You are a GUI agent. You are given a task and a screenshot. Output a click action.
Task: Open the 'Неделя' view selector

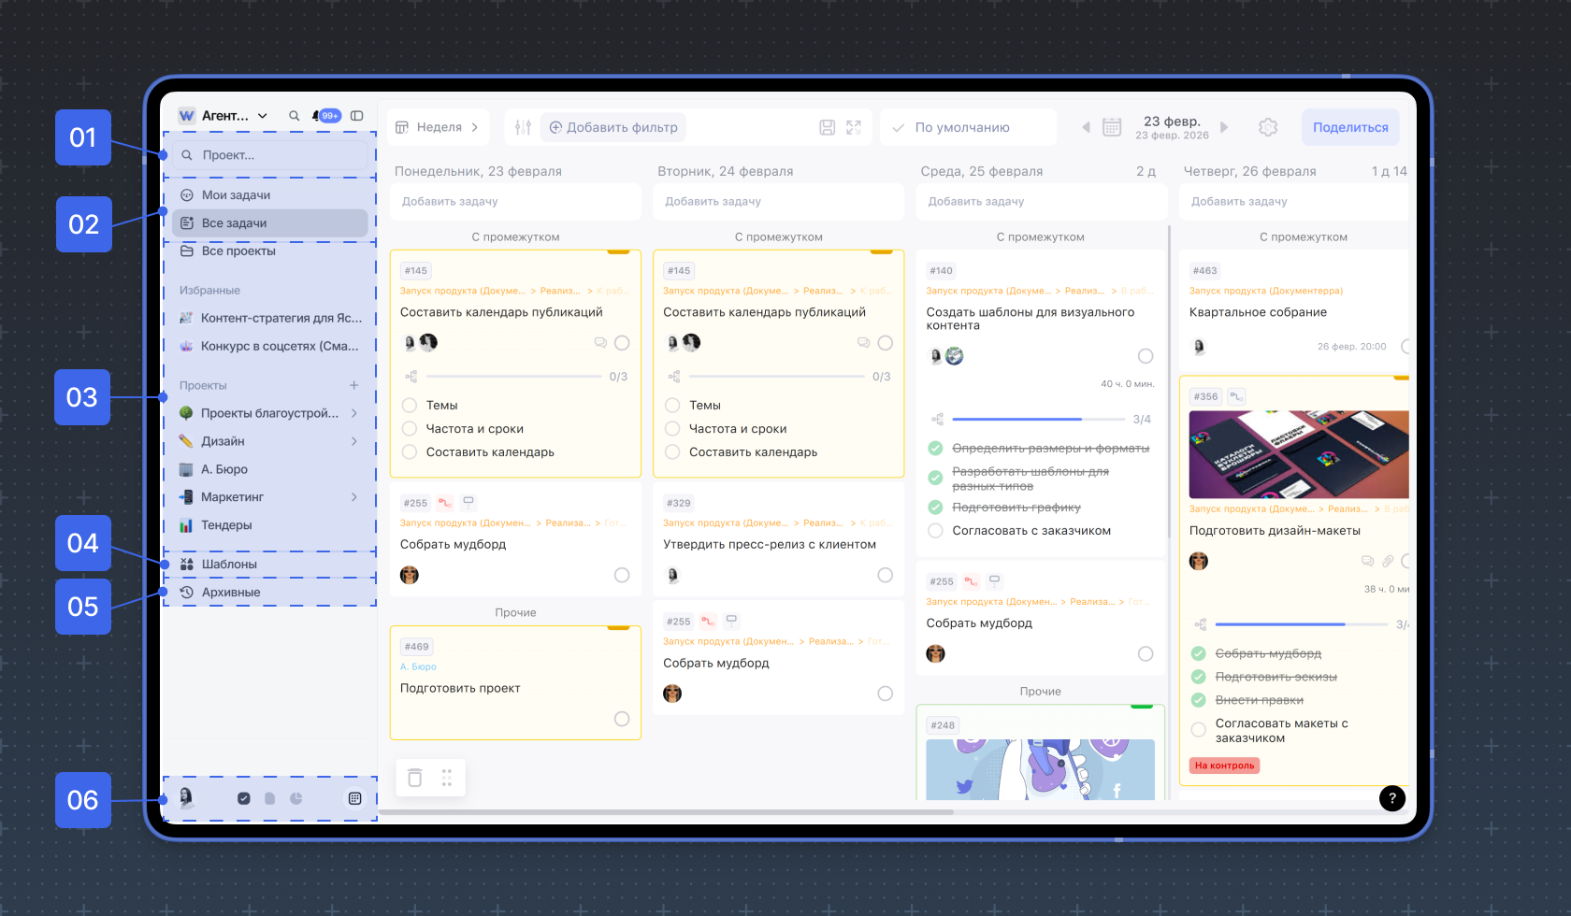click(438, 127)
